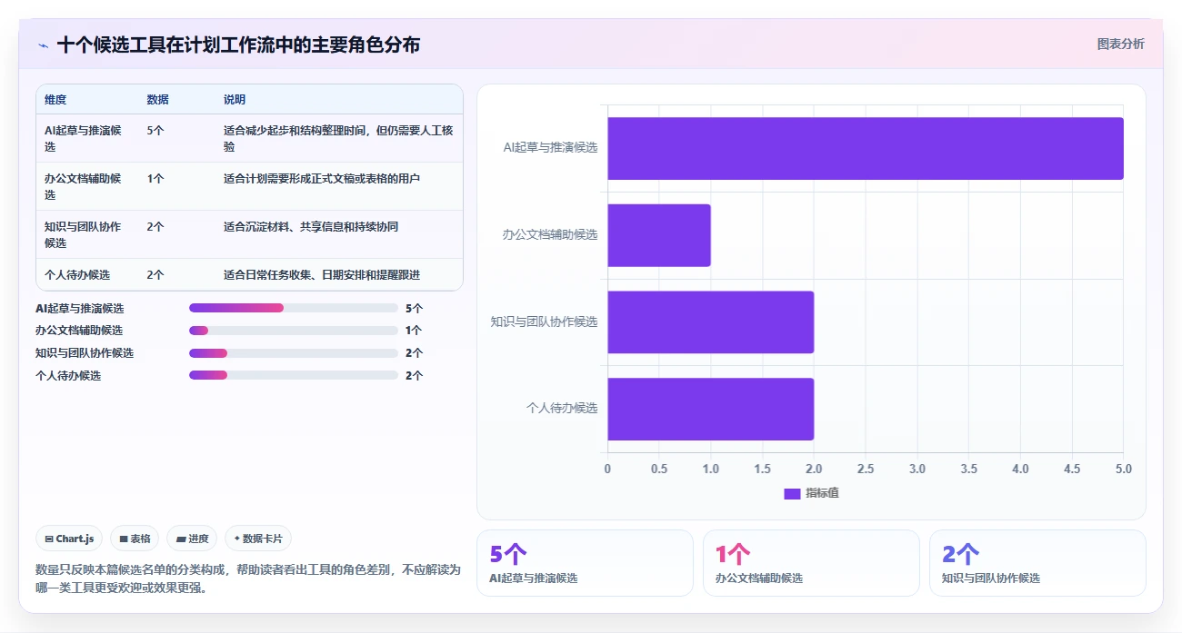Screen dimensions: 1182x633
Task: Click the footnote beginning 数量只反映本篇候选名单
Action: point(248,579)
